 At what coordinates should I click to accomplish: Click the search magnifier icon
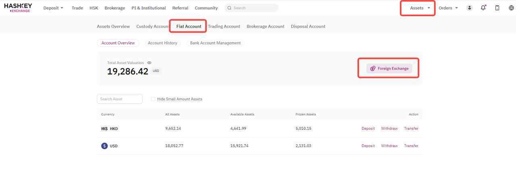[229, 8]
